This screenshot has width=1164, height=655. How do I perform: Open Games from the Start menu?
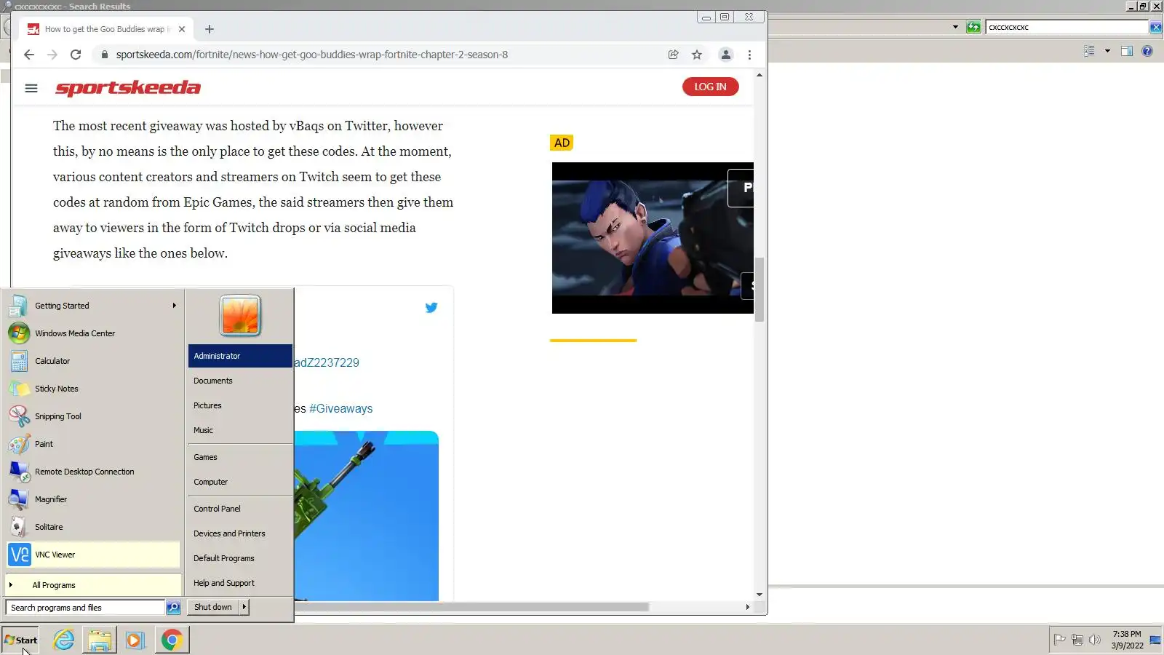click(x=240, y=457)
